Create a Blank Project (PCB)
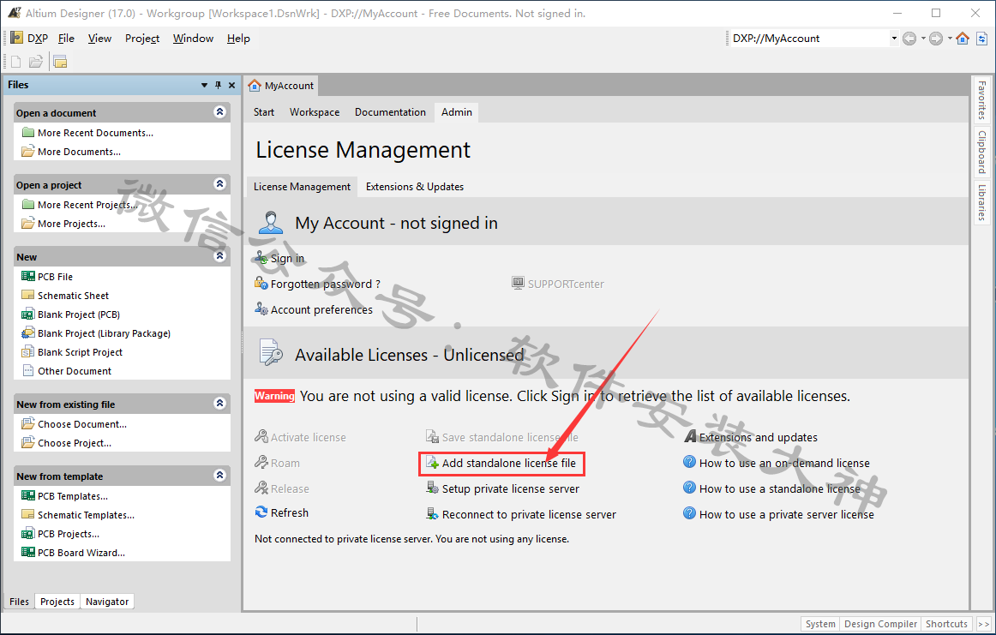 click(79, 315)
